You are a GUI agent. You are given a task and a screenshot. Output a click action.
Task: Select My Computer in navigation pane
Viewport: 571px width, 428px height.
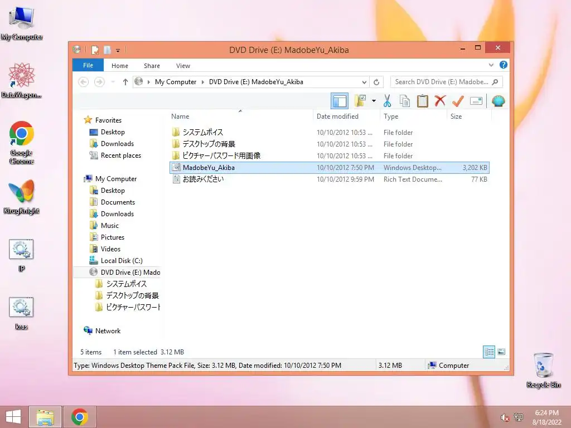(x=116, y=179)
